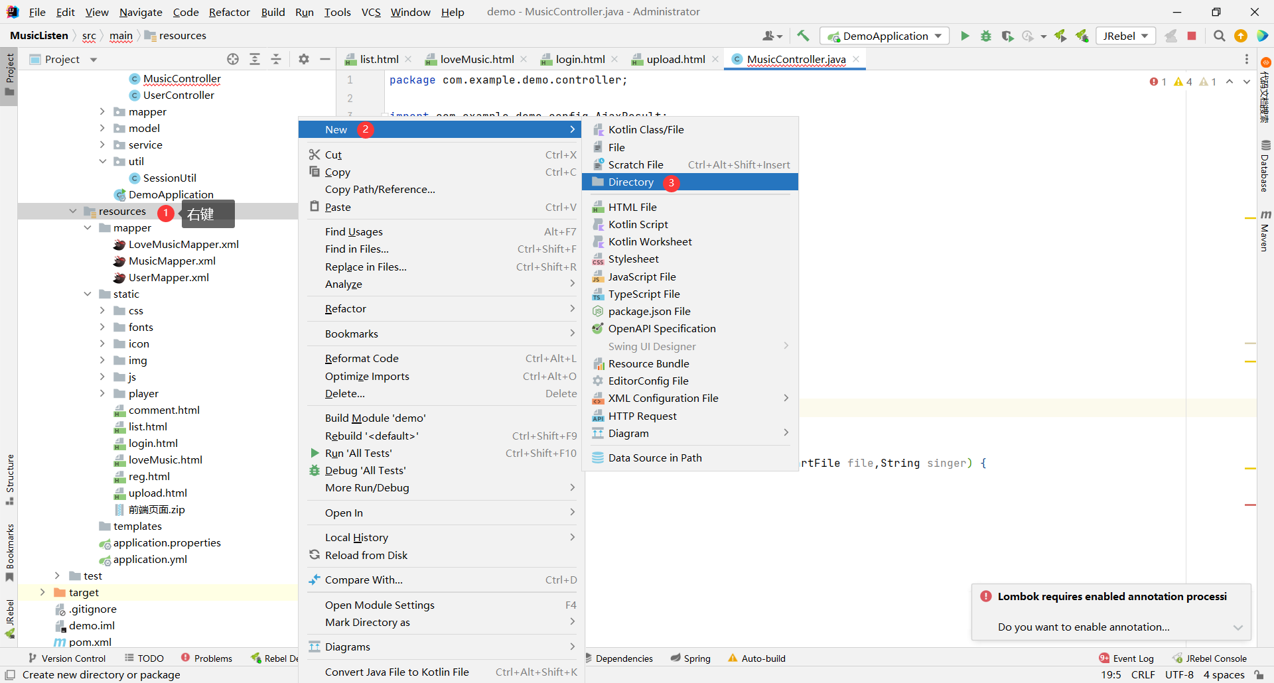Select opened file with the crosshair icon
Image resolution: width=1274 pixels, height=683 pixels.
click(x=233, y=59)
